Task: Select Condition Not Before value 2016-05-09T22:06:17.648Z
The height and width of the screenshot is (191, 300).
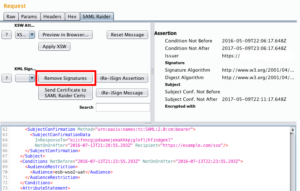Action: click(x=254, y=41)
